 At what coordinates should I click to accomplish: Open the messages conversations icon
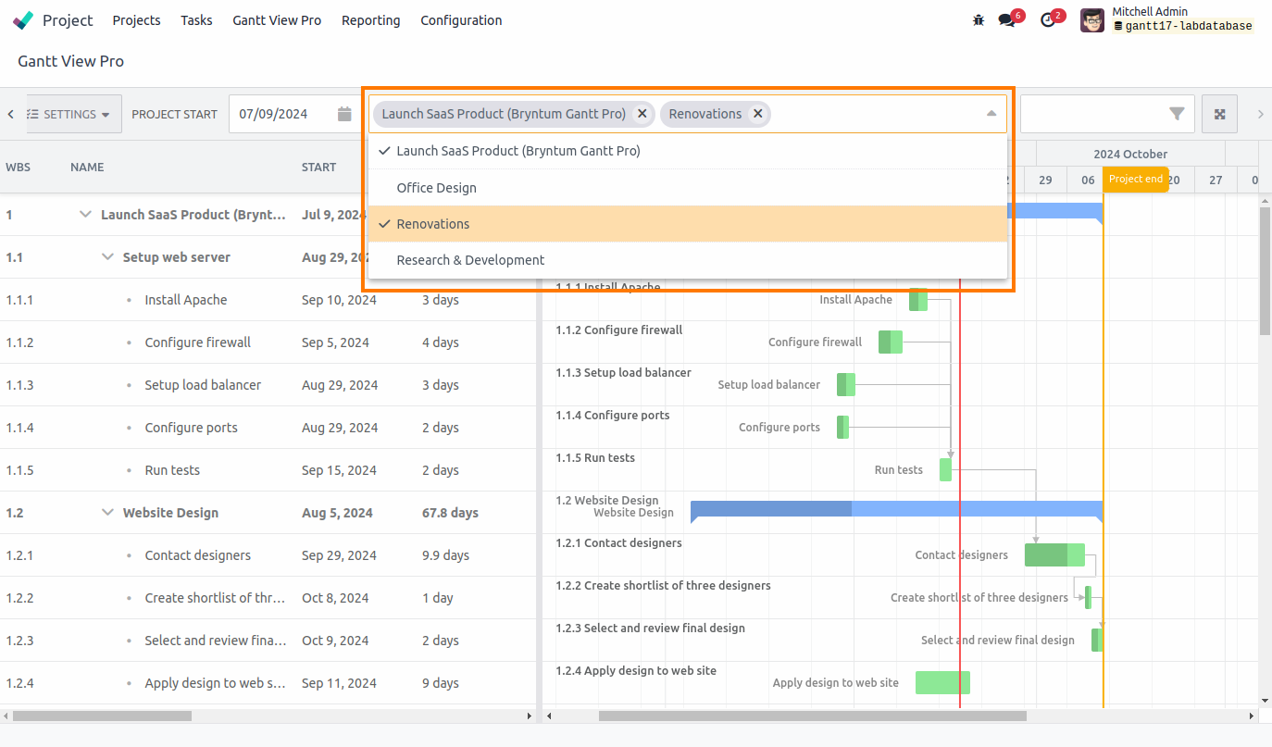pos(1005,19)
